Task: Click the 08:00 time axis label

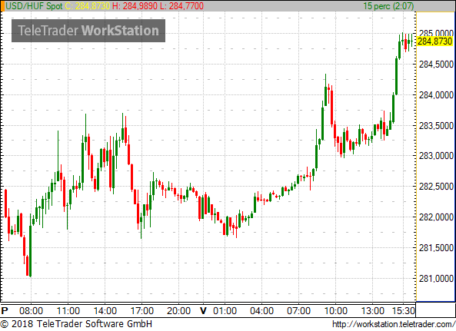Action: point(31,311)
